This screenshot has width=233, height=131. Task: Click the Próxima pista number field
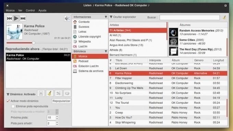click(51, 118)
